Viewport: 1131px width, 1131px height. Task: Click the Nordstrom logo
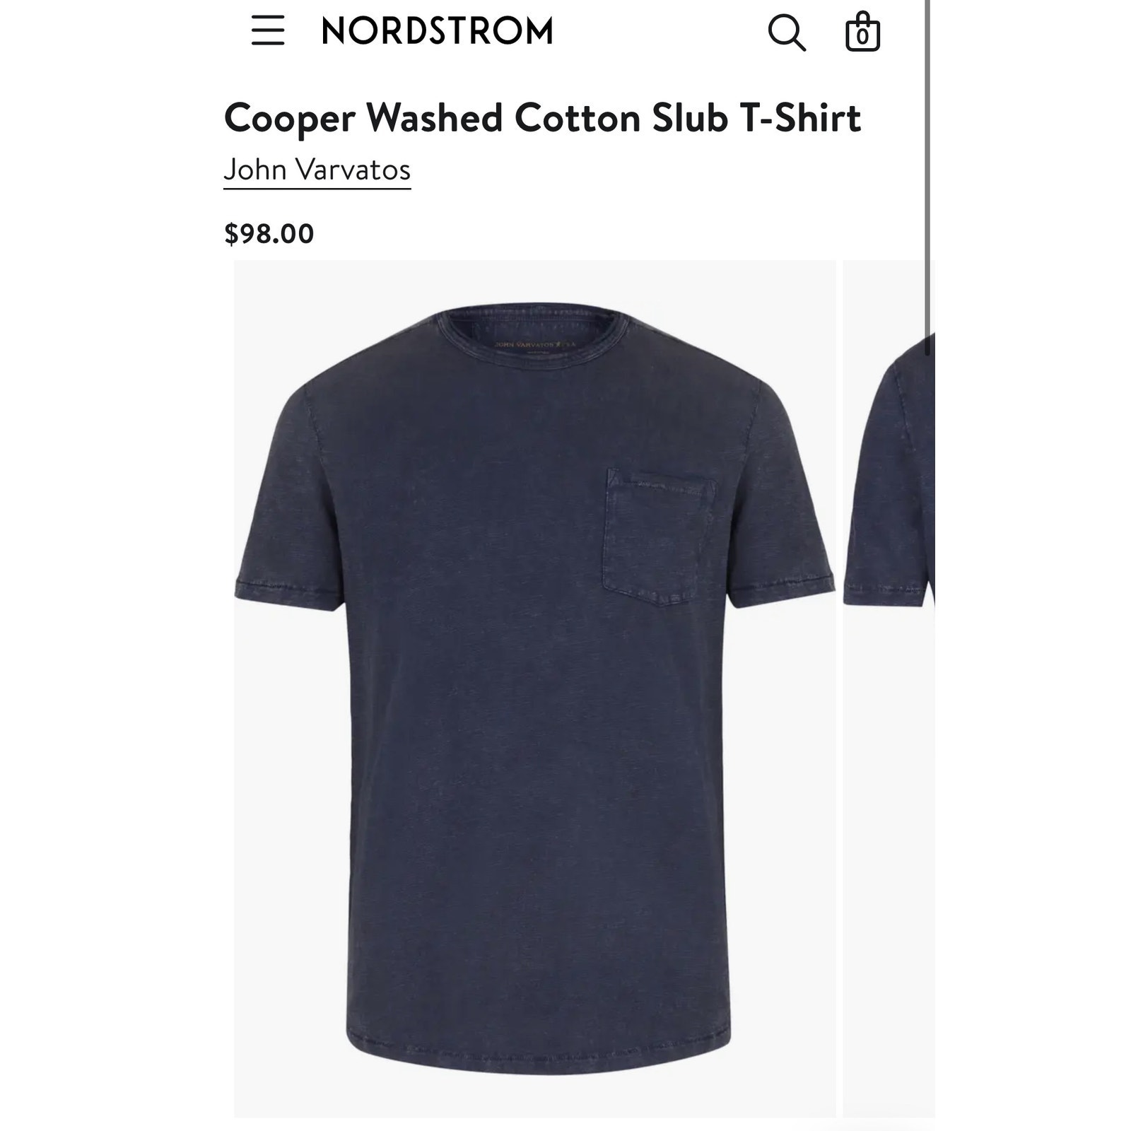437,31
